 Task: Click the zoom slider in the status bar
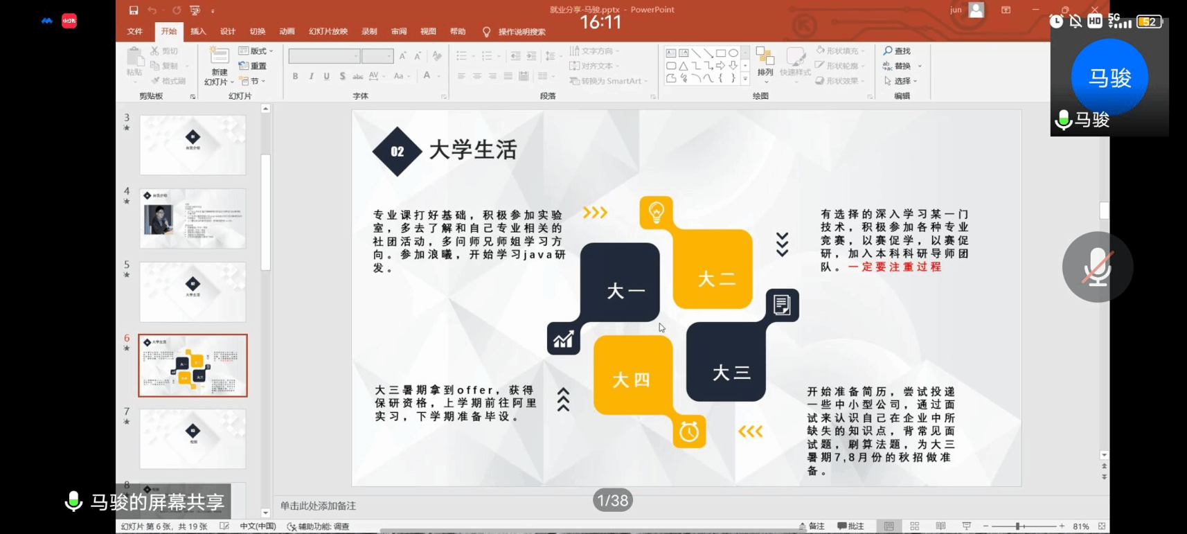1018,526
